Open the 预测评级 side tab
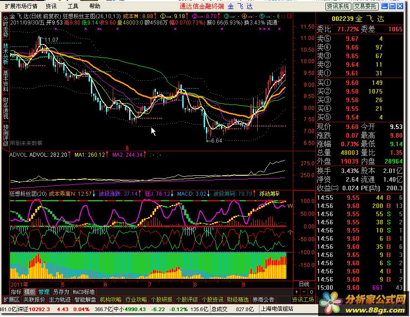 (6, 135)
